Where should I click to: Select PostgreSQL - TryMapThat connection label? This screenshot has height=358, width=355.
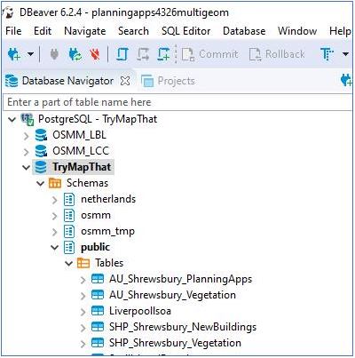pos(98,119)
